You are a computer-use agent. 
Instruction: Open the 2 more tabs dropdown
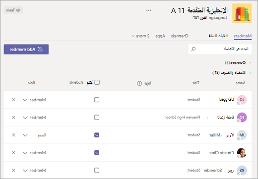click(x=140, y=36)
